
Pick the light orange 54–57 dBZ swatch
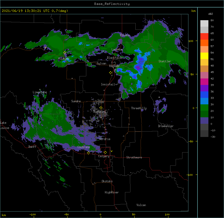(204, 49)
